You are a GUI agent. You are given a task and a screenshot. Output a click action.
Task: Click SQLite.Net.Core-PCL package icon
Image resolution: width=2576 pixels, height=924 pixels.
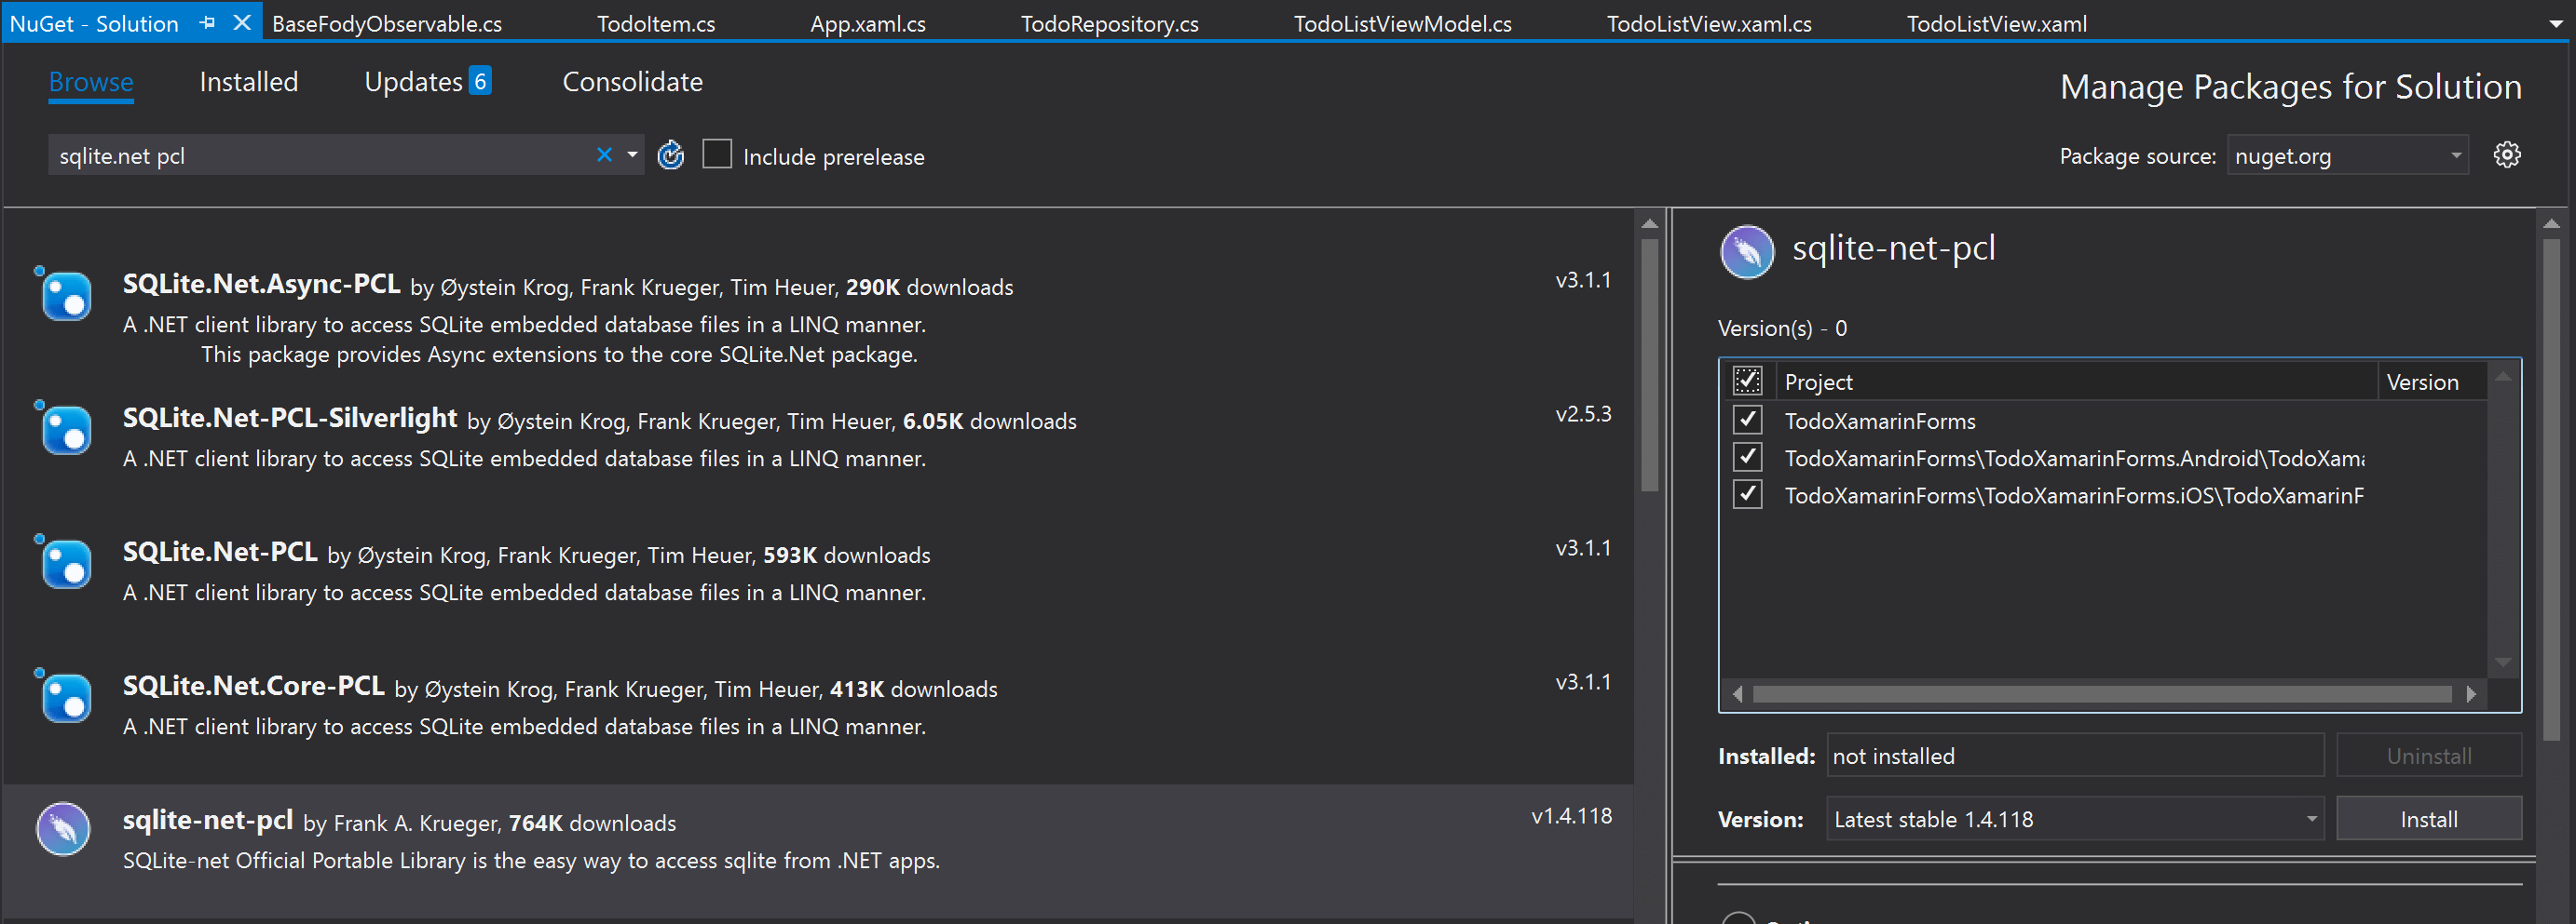point(64,696)
